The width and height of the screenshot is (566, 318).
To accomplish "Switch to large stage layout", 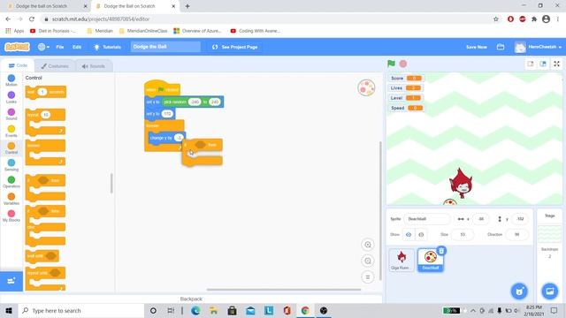I will [543, 64].
